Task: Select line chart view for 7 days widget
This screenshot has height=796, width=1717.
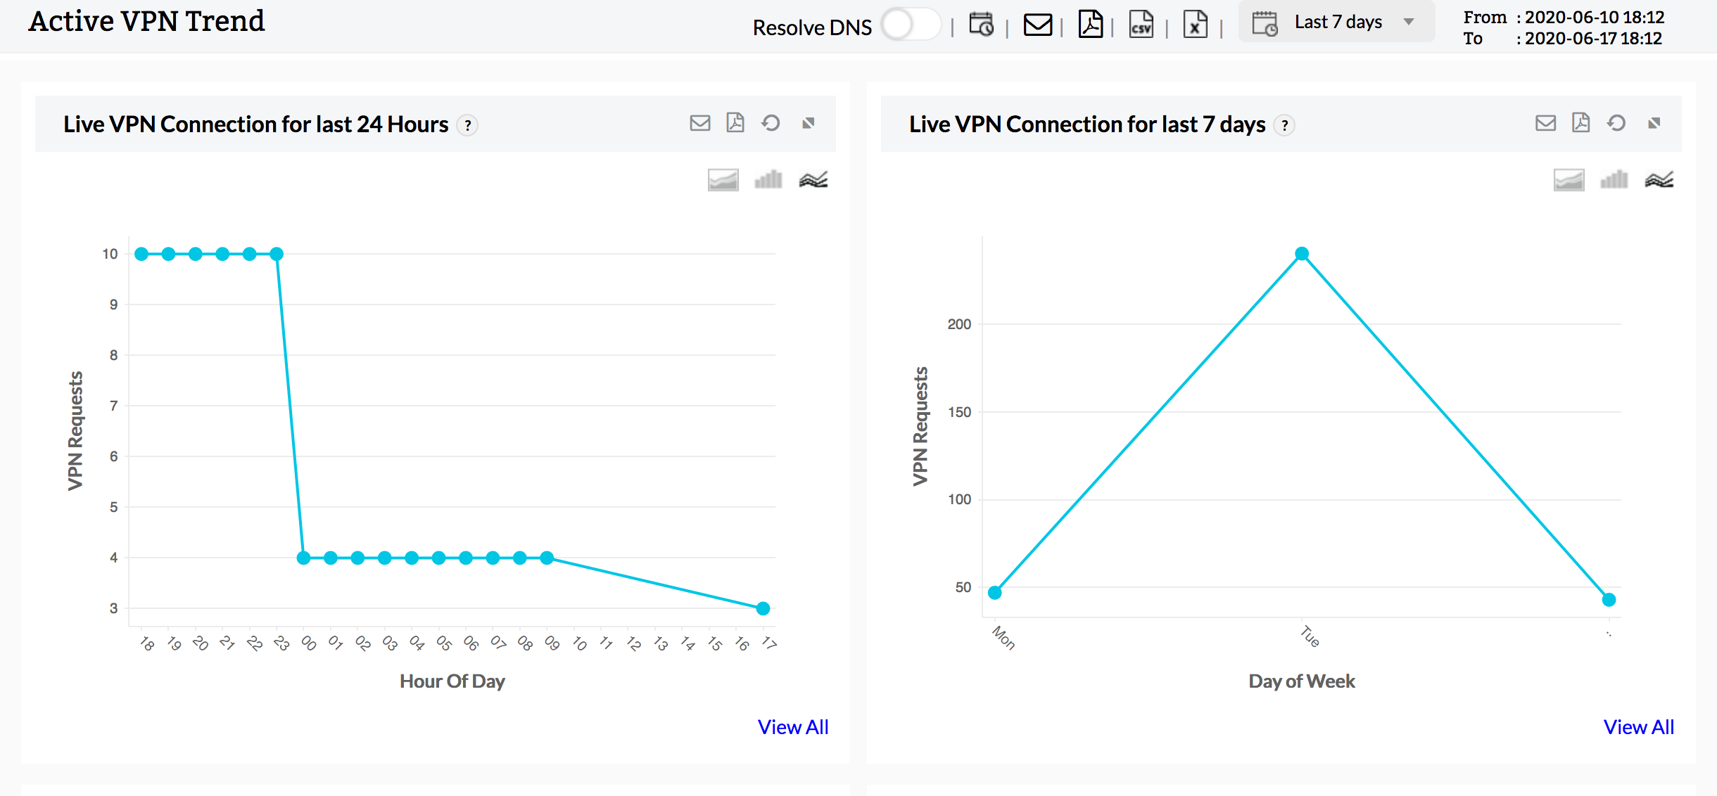Action: click(1659, 180)
